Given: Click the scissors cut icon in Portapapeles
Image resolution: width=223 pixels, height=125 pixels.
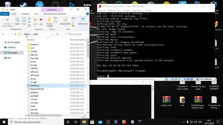Looking at the screenshot, I should pos(29,18).
